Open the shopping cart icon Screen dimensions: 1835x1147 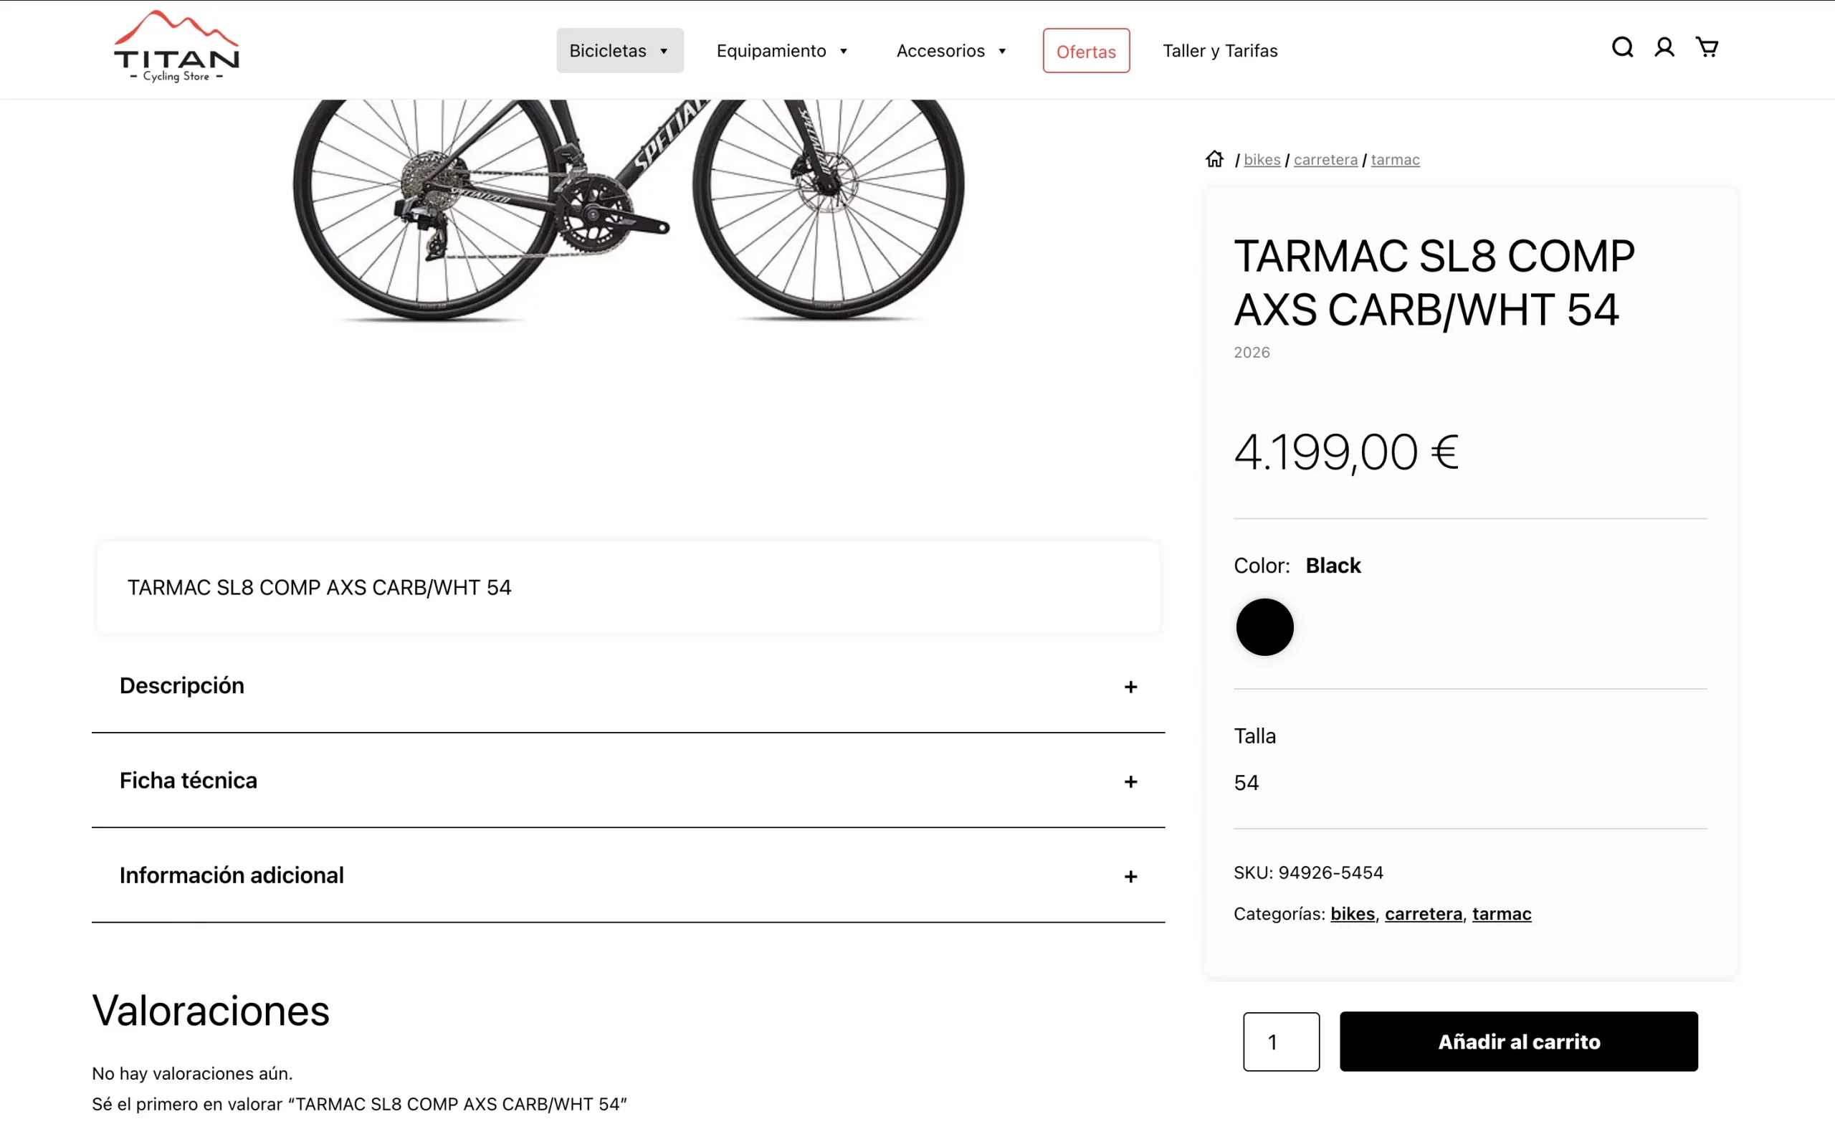click(x=1707, y=48)
